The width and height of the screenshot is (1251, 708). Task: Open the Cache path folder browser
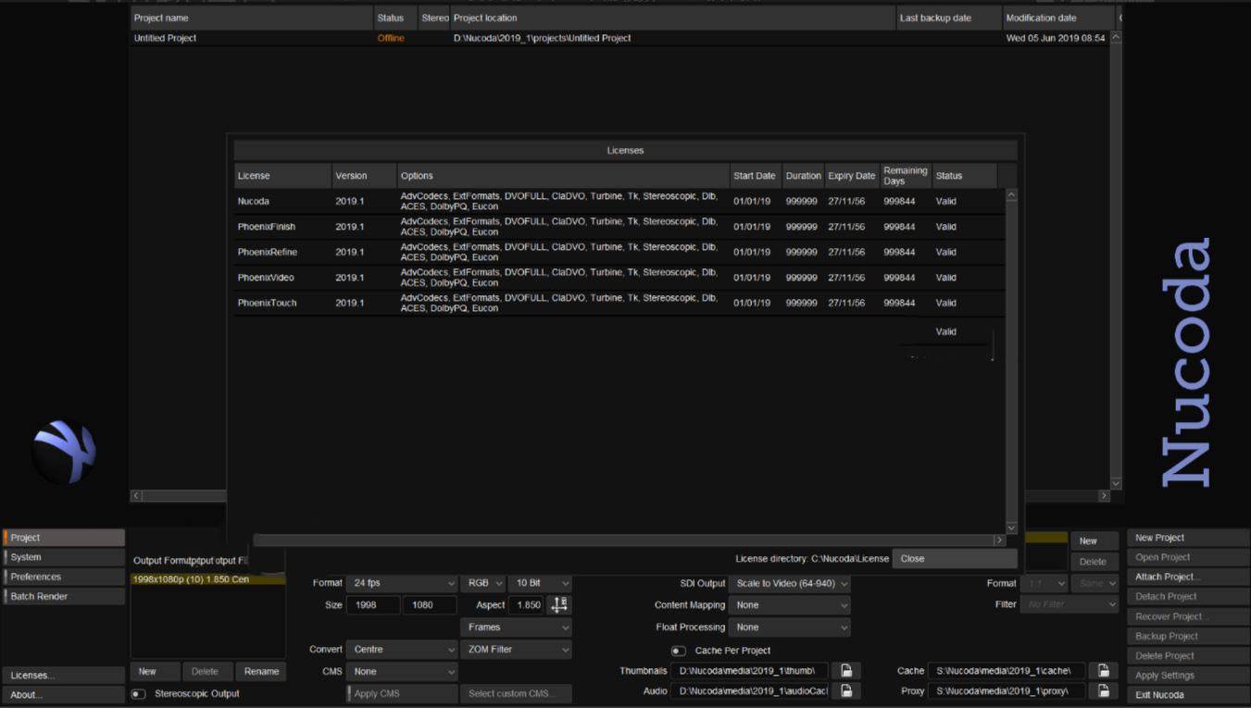point(1103,671)
